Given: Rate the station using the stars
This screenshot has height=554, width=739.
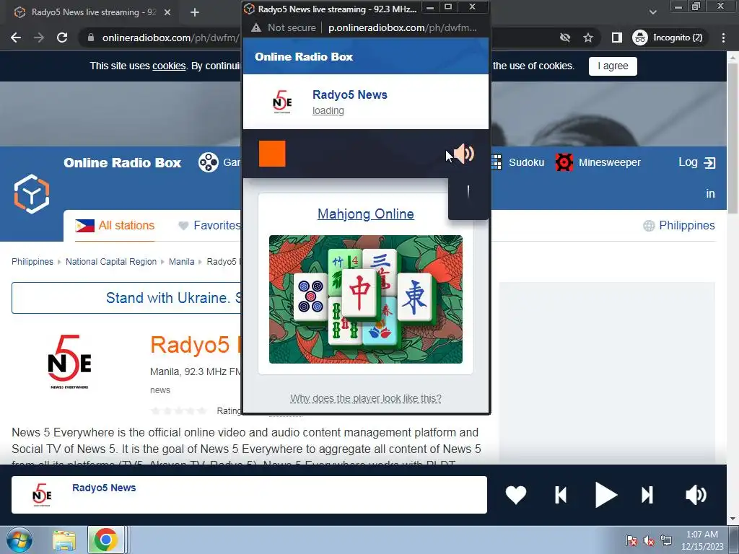Looking at the screenshot, I should click(x=178, y=410).
